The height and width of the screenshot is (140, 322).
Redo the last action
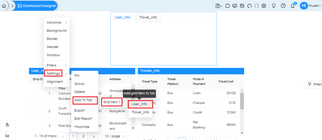point(256,6)
